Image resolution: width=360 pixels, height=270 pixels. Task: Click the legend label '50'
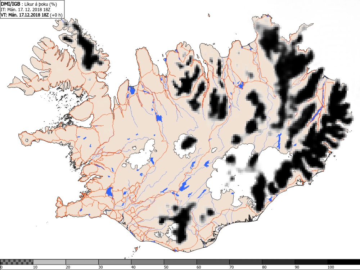pos(166,267)
